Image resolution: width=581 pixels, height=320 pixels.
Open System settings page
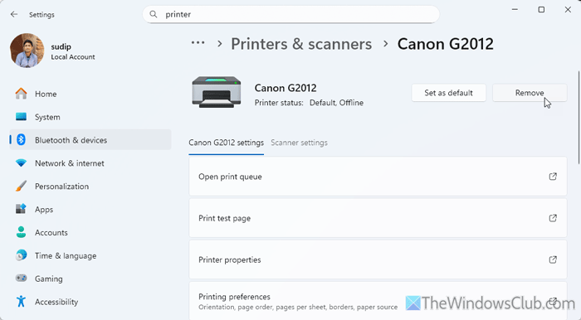(90, 117)
